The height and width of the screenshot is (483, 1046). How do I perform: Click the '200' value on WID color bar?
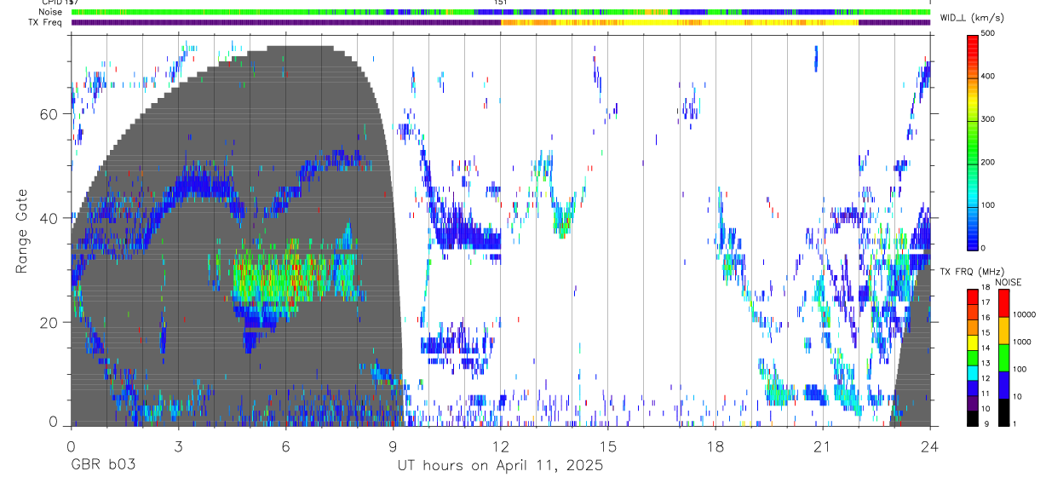[988, 162]
